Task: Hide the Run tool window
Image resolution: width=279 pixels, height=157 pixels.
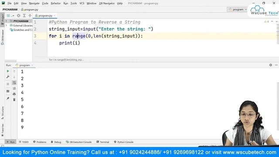Action: coord(276,65)
